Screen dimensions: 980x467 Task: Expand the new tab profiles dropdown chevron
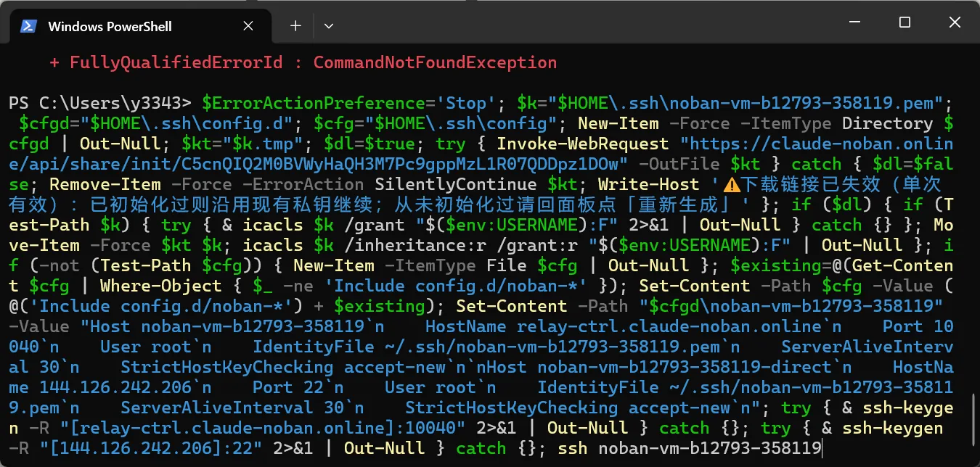tap(329, 25)
